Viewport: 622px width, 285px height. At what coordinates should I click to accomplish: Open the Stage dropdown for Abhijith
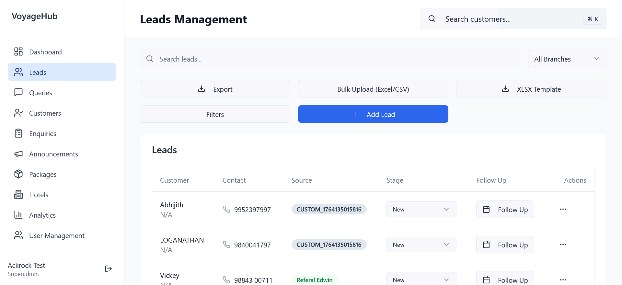click(x=421, y=209)
